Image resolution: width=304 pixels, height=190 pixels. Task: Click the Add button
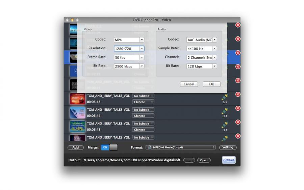[76, 147]
